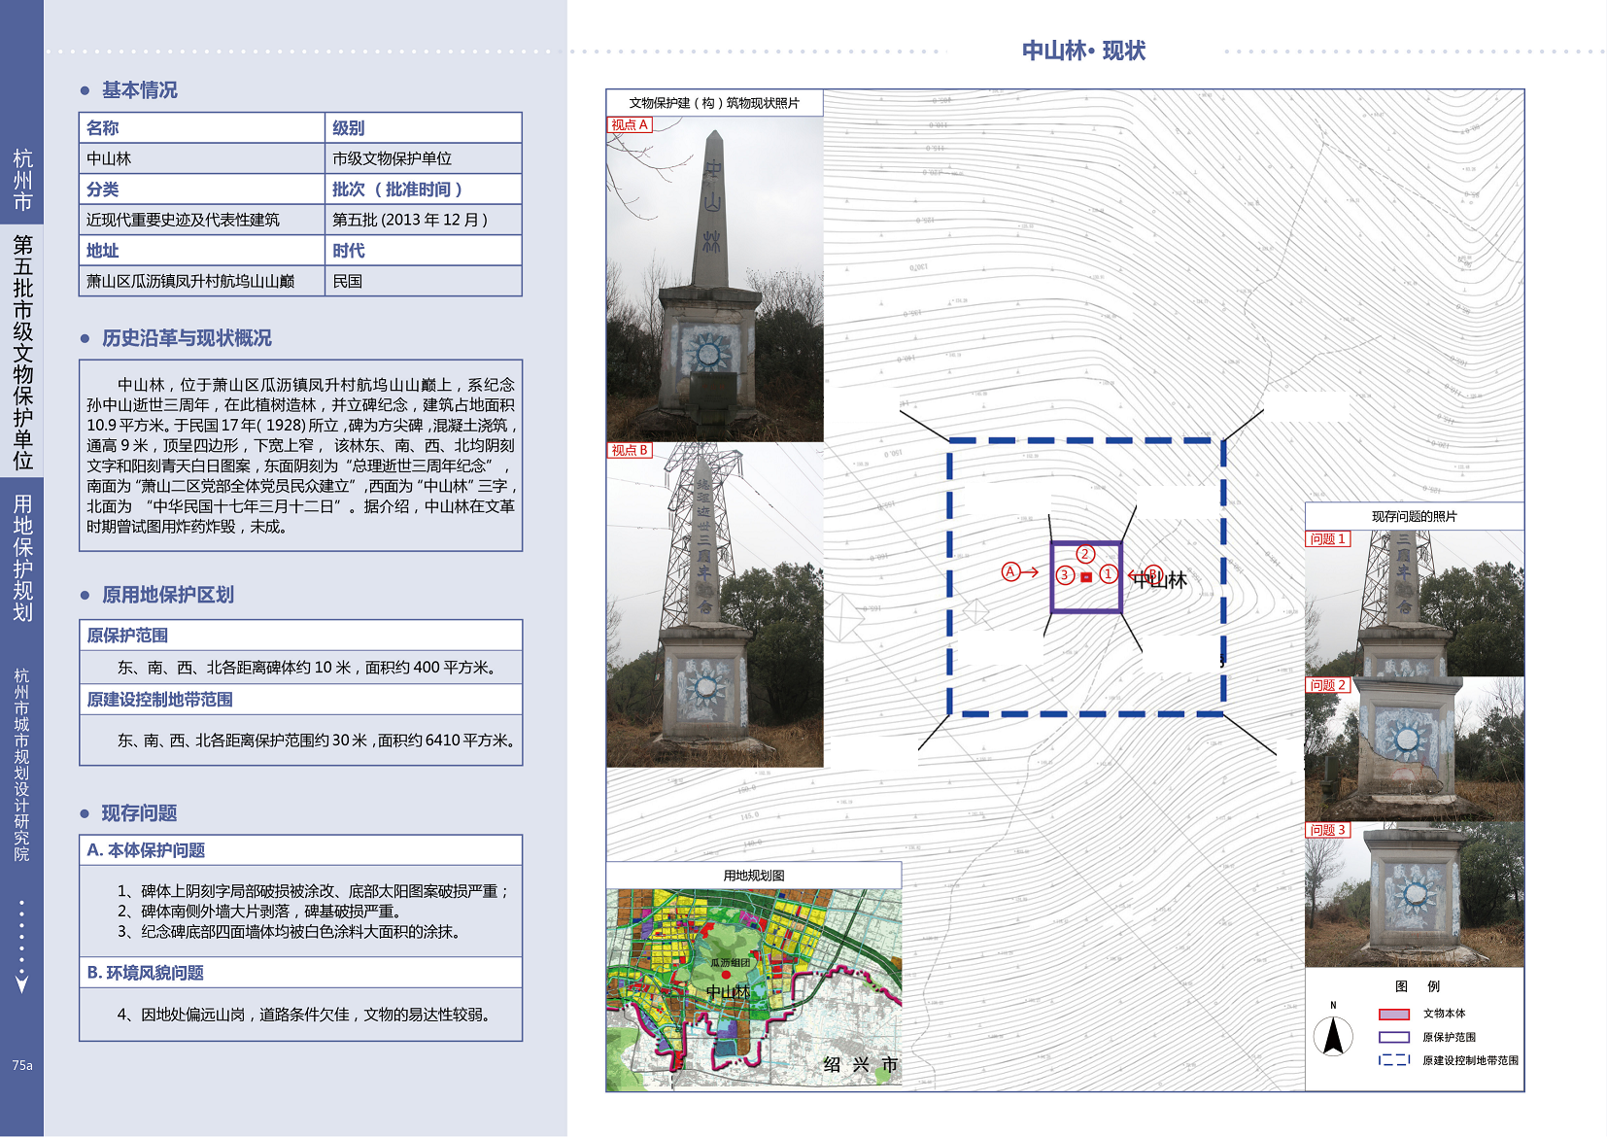This screenshot has width=1607, height=1137.
Task: Click the 现存问题 section heading
Action: [x=139, y=813]
